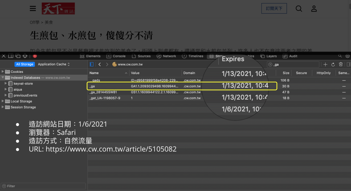Show errors via red warning badge
351x191 pixels.
click(35, 56)
